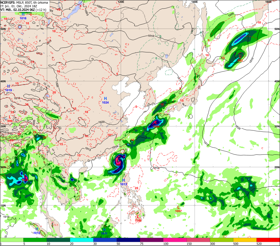The width and height of the screenshot is (280, 246).
Task: Click the H 1019 high marker
Action: (8, 88)
